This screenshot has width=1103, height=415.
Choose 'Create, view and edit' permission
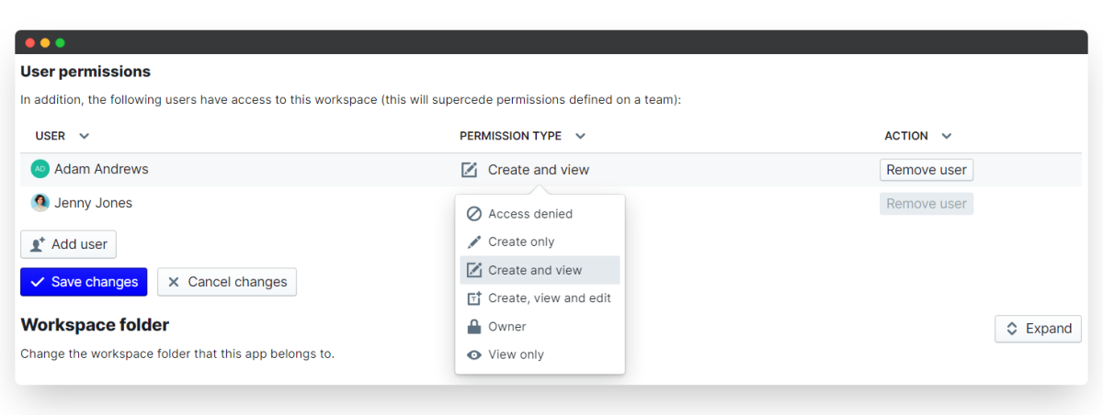[549, 298]
